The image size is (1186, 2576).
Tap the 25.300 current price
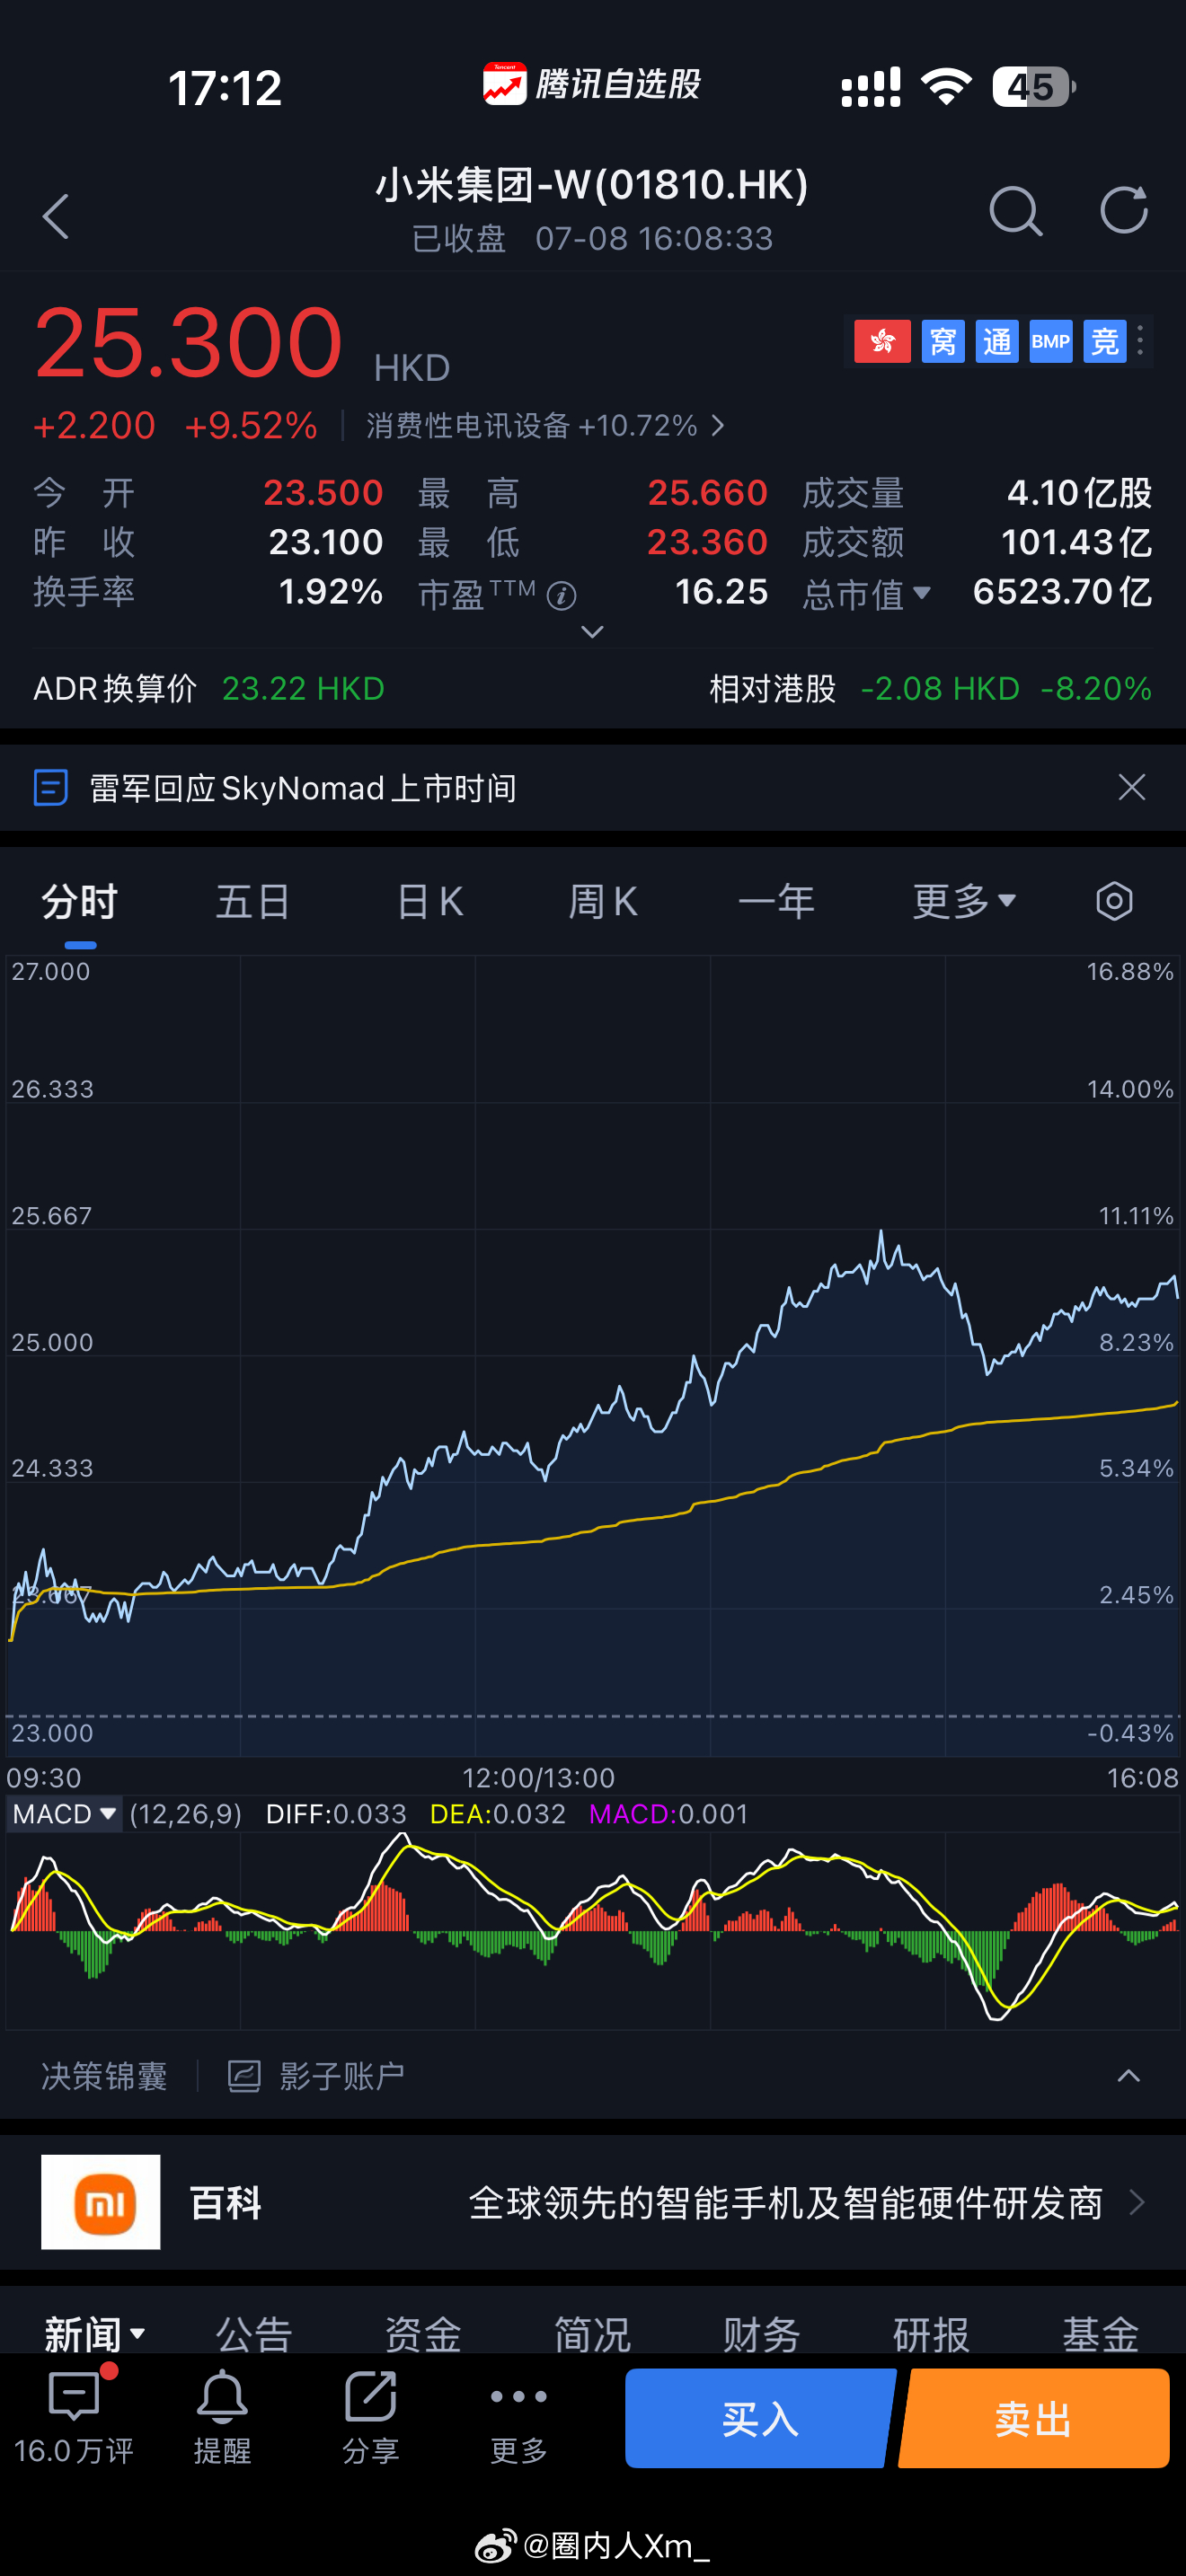[189, 343]
